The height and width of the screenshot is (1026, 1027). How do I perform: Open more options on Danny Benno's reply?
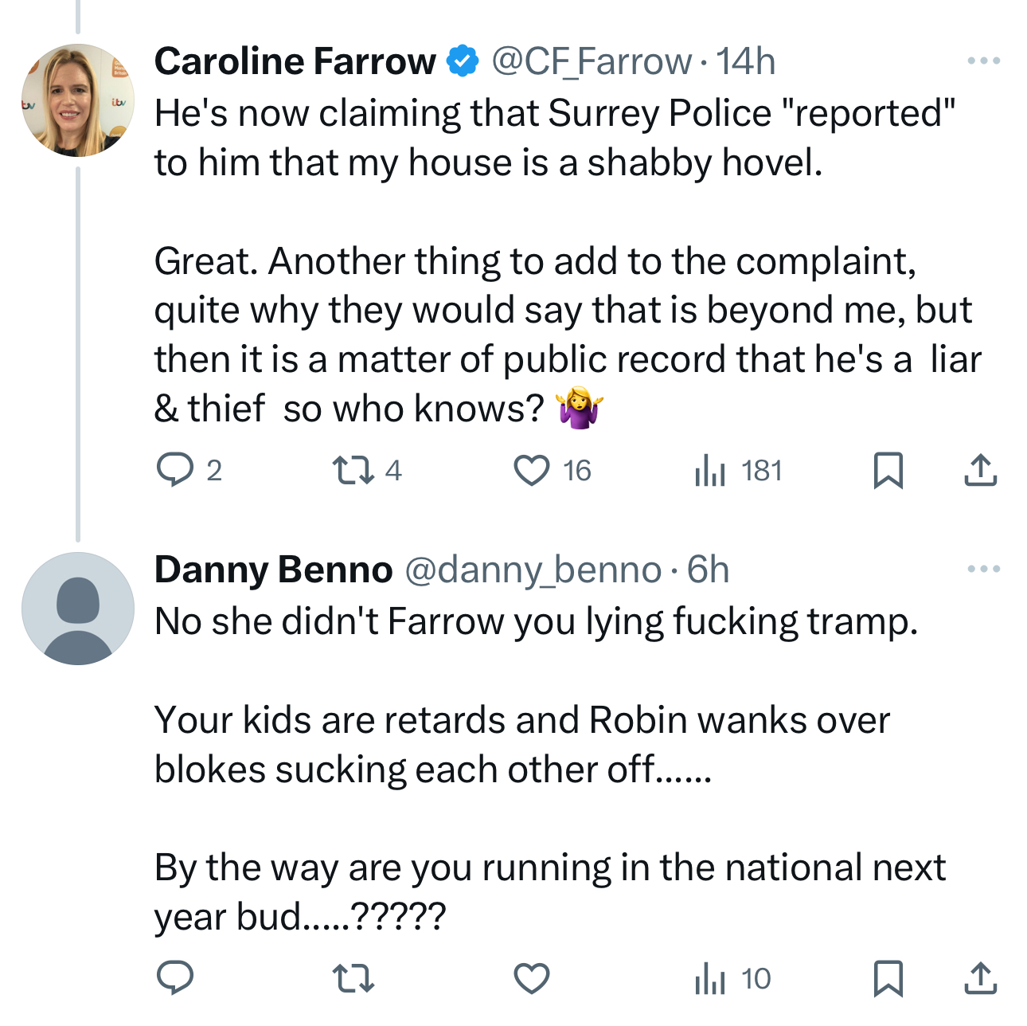click(983, 569)
